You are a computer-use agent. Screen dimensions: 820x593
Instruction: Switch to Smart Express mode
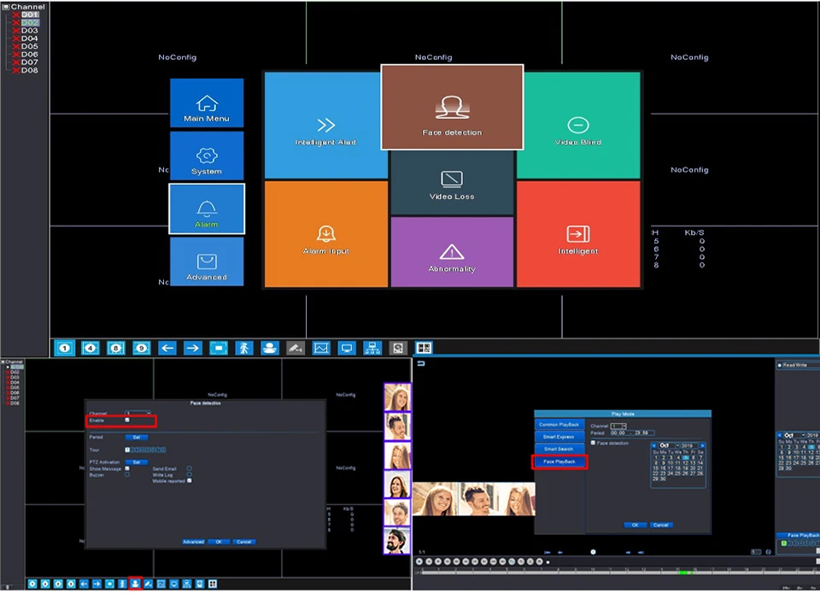559,437
